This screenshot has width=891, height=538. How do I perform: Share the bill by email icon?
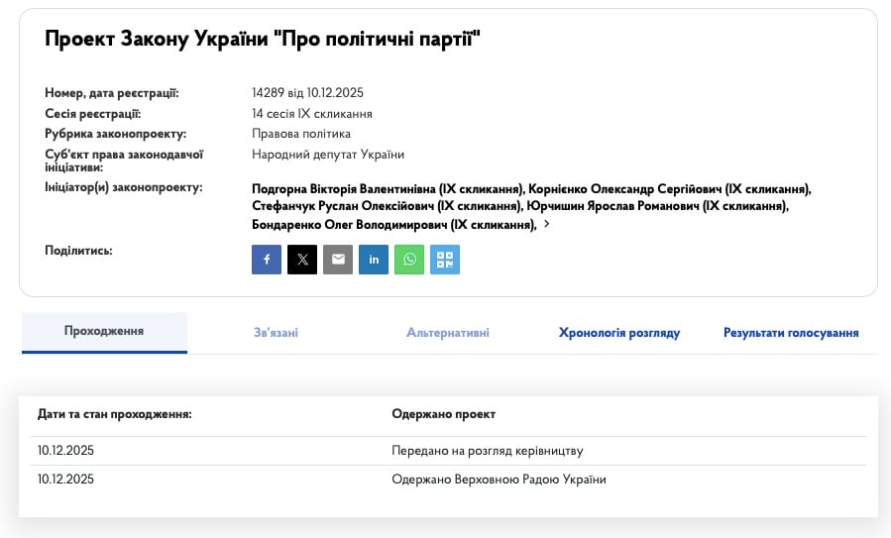point(338,260)
